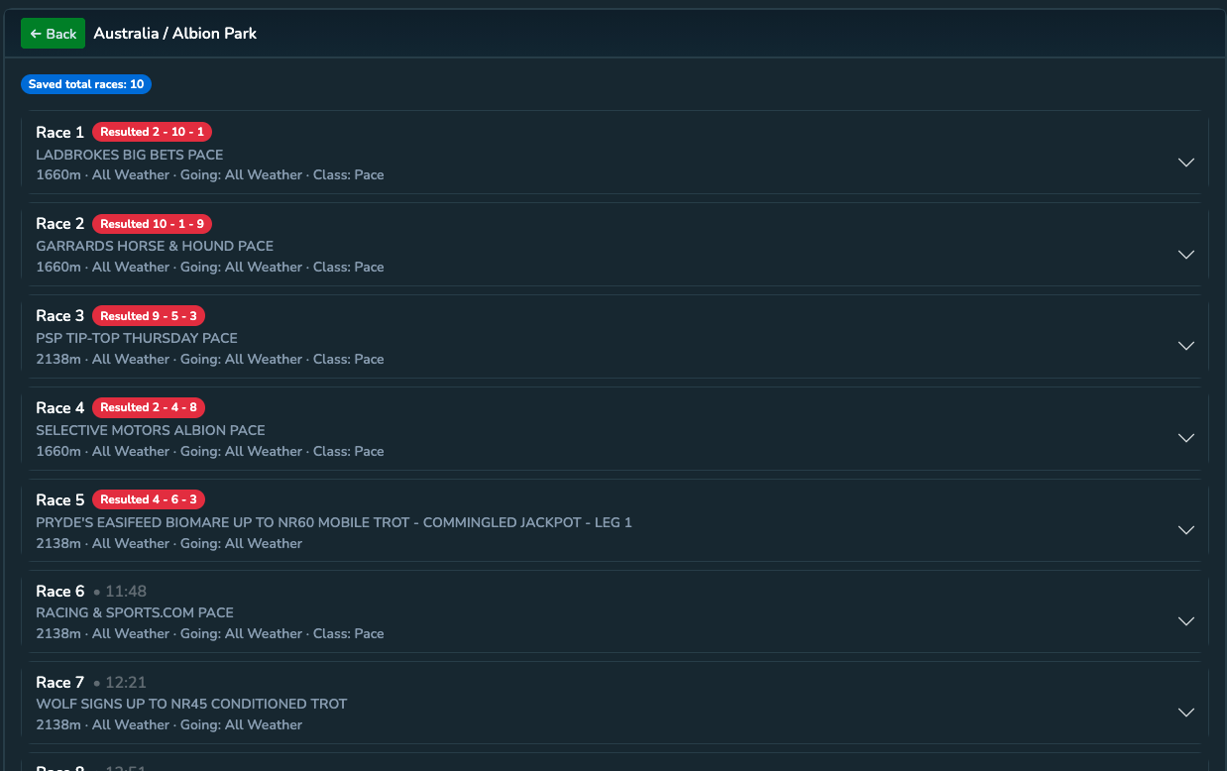Image resolution: width=1227 pixels, height=771 pixels.
Task: Expand Race 3 with its chevron
Action: pos(1185,346)
